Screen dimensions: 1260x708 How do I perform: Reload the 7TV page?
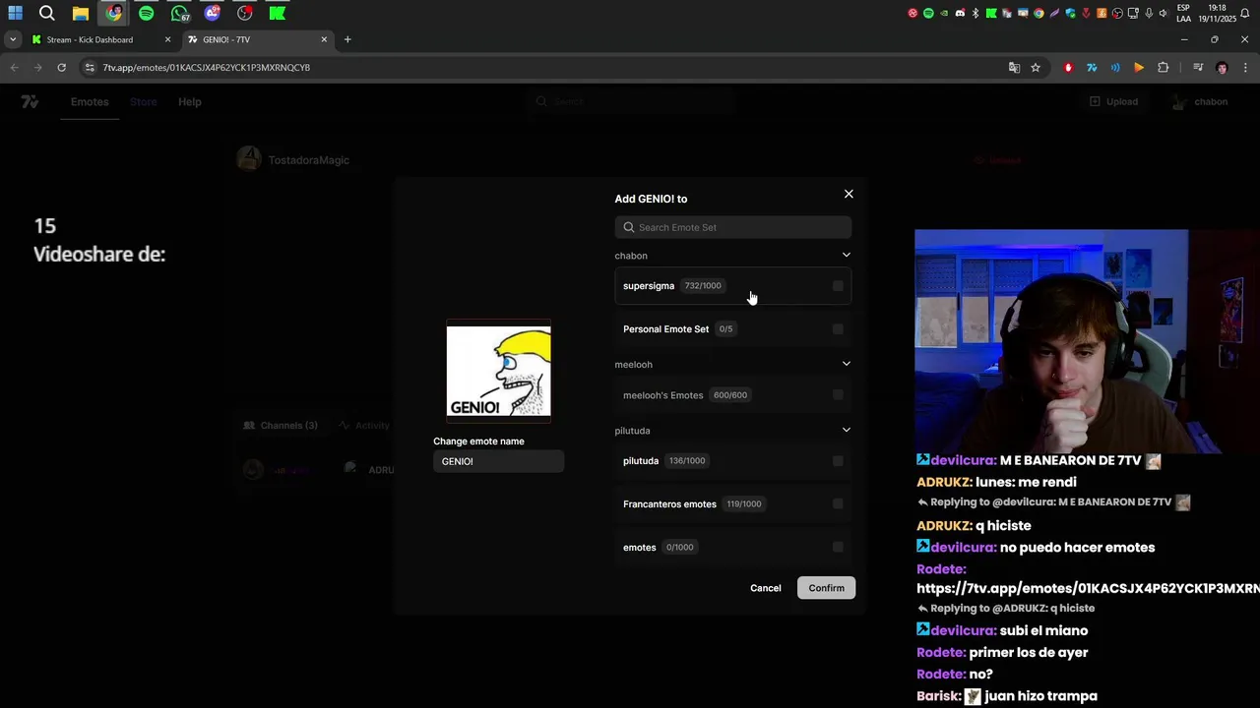[x=61, y=67]
